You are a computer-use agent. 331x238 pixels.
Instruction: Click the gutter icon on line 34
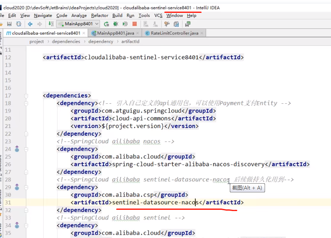[17, 225]
